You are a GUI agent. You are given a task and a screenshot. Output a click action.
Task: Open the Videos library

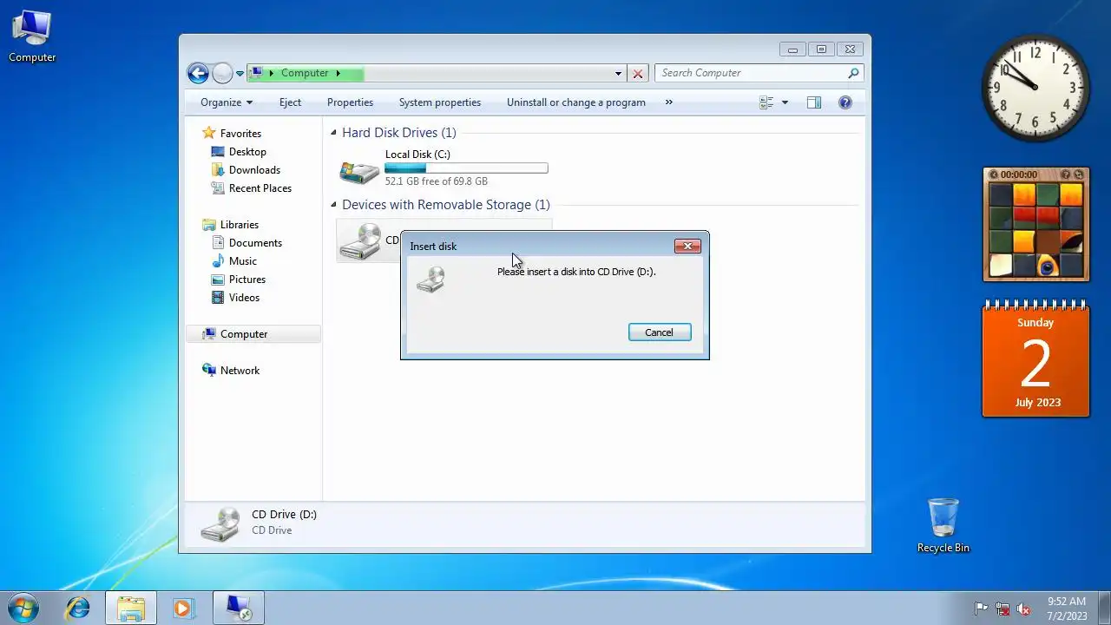click(244, 298)
